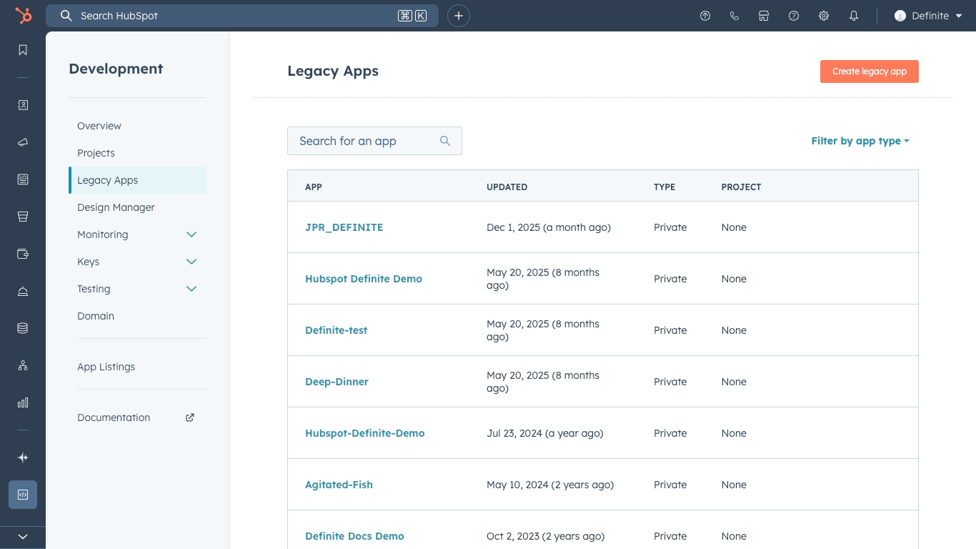
Task: Open Design Manager in sidebar
Action: coord(116,207)
